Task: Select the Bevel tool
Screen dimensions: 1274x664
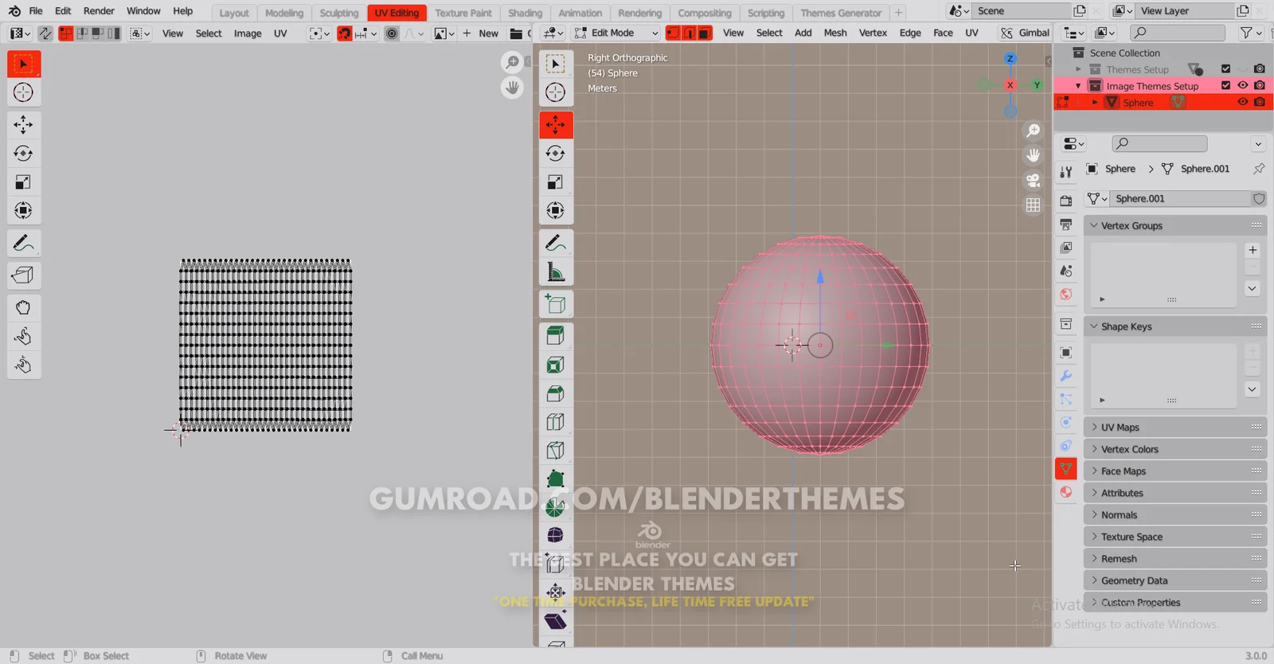Action: [556, 393]
